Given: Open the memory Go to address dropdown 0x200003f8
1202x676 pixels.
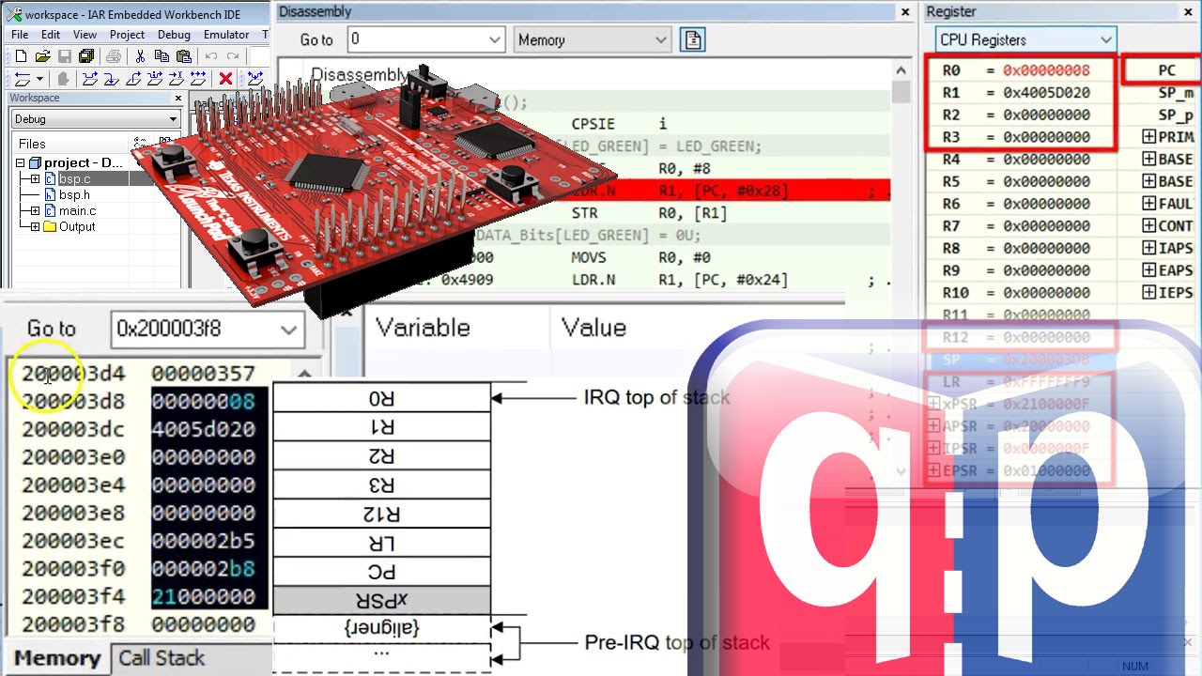Looking at the screenshot, I should tap(289, 330).
